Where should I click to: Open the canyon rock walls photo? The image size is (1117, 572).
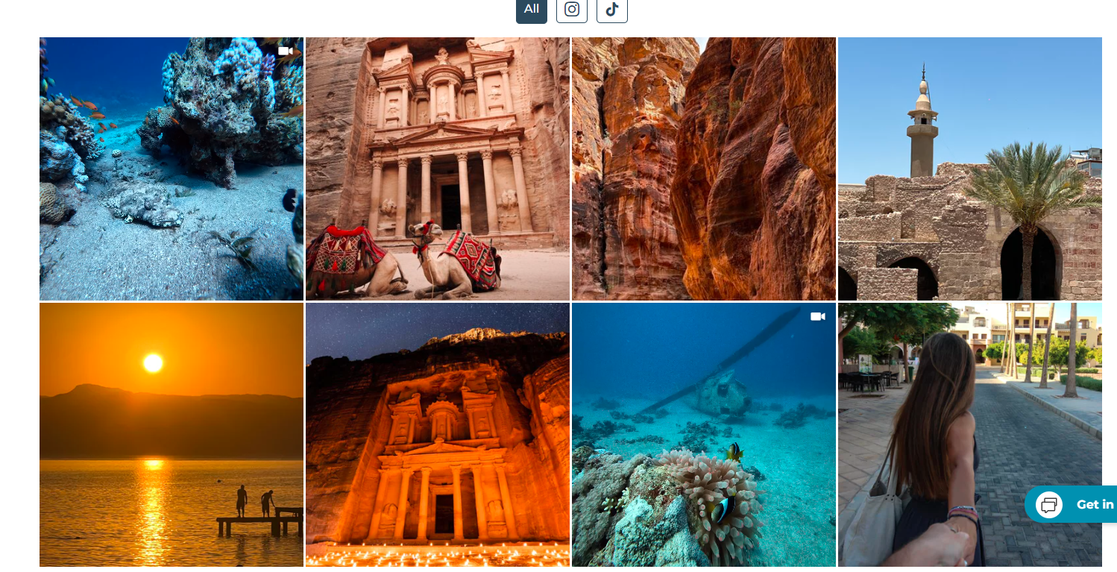click(703, 168)
